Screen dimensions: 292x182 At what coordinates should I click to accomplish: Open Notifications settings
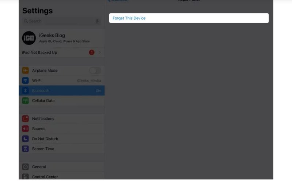click(x=62, y=119)
